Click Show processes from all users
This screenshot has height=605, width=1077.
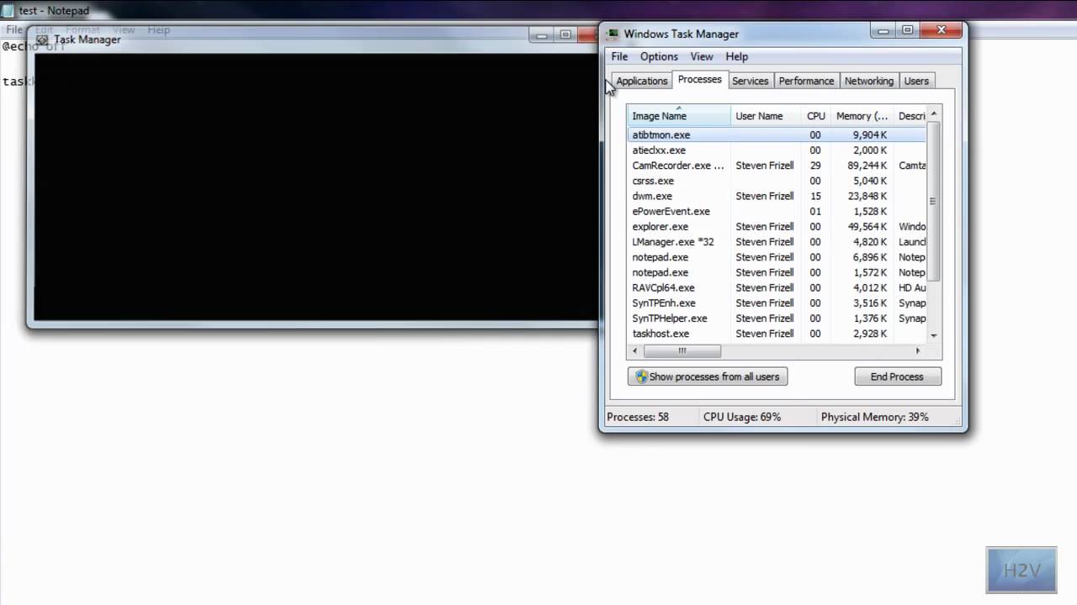pyautogui.click(x=708, y=376)
